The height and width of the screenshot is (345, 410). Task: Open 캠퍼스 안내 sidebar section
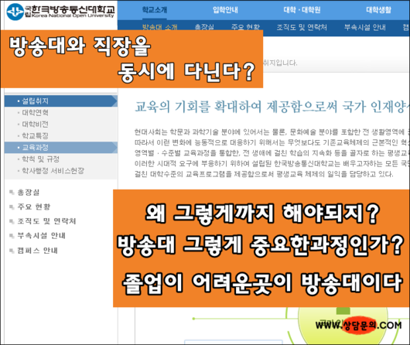tap(37, 251)
